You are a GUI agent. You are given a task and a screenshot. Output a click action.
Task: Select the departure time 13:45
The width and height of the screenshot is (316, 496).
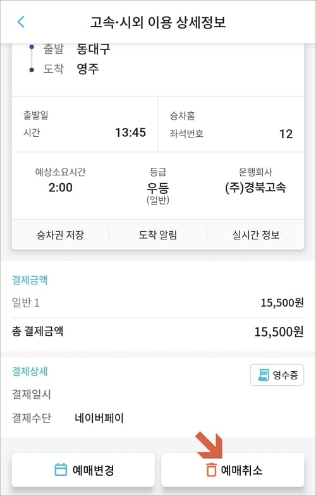130,132
